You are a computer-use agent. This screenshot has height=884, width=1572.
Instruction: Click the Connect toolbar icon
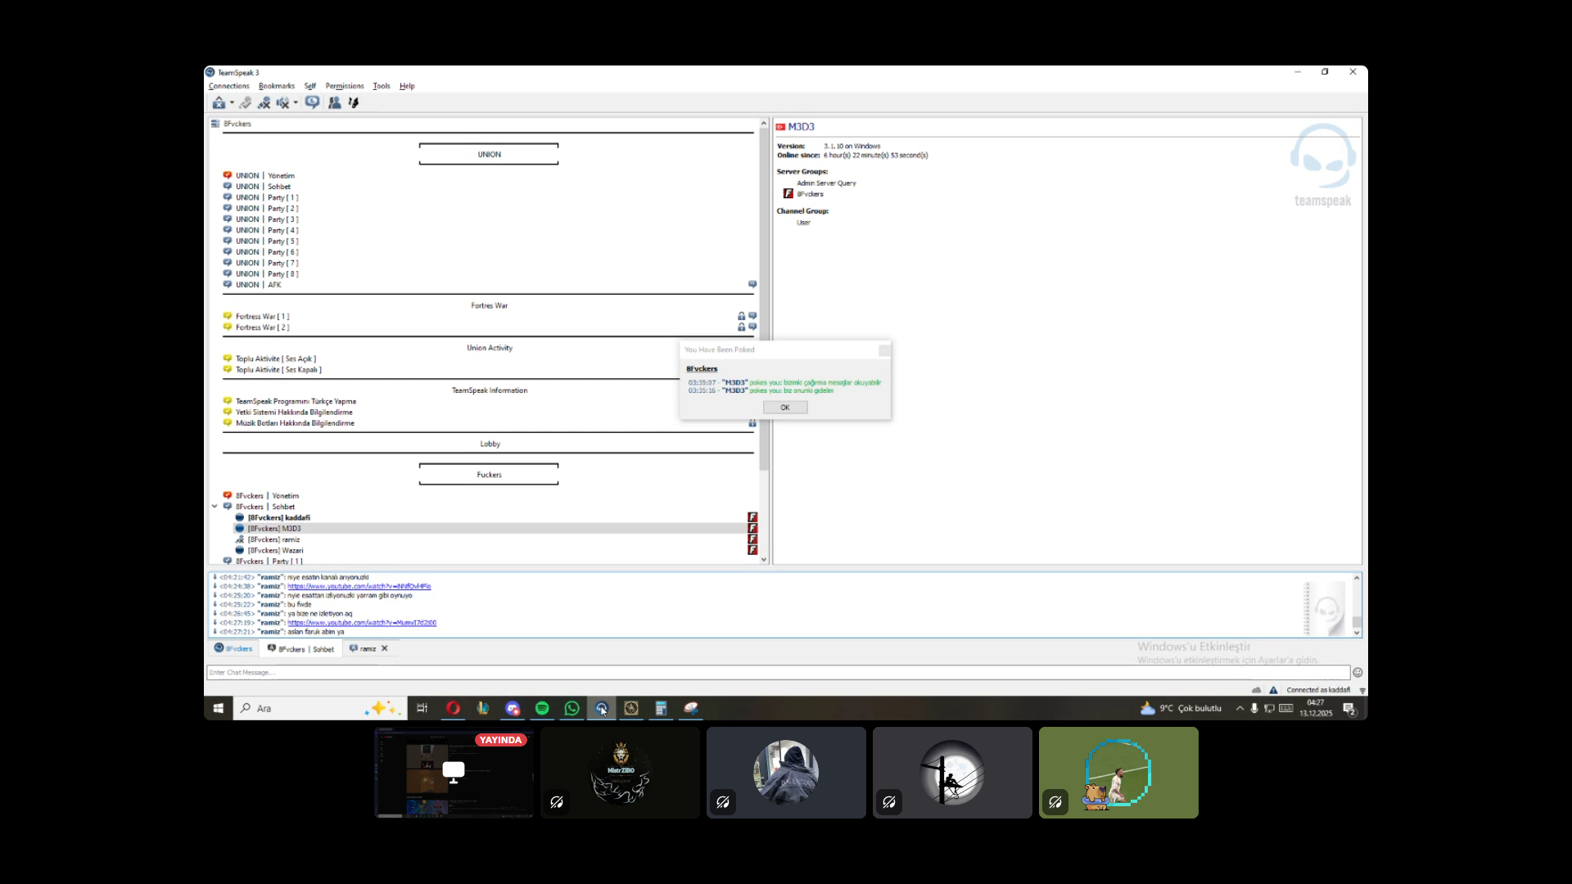tap(219, 103)
